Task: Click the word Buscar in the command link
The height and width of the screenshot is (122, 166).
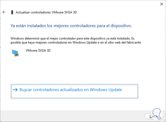Action: pyautogui.click(x=26, y=90)
